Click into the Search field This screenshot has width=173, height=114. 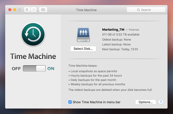point(146,10)
